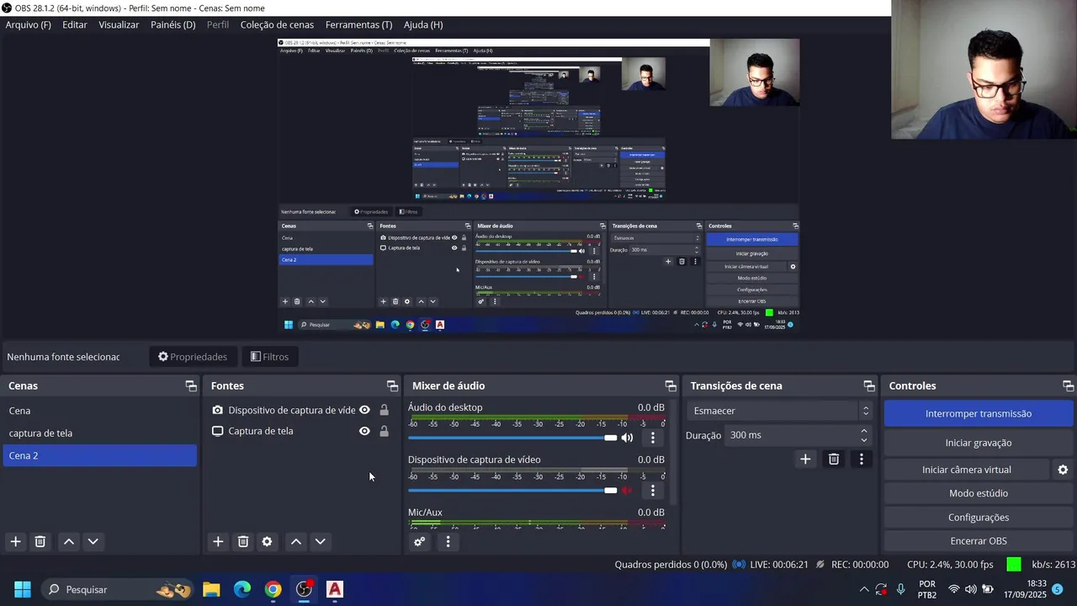This screenshot has width=1077, height=606.
Task: Undock the Controles panel
Action: (x=1069, y=385)
